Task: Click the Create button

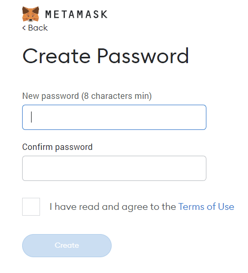Action: (67, 246)
